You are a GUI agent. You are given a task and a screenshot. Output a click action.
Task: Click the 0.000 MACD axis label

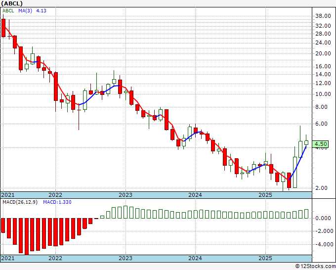[324, 218]
